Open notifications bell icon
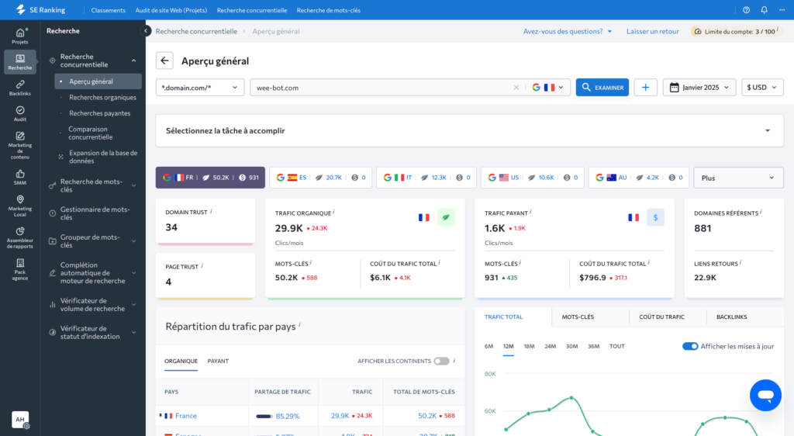Viewport: 794px width, 436px height. click(764, 9)
